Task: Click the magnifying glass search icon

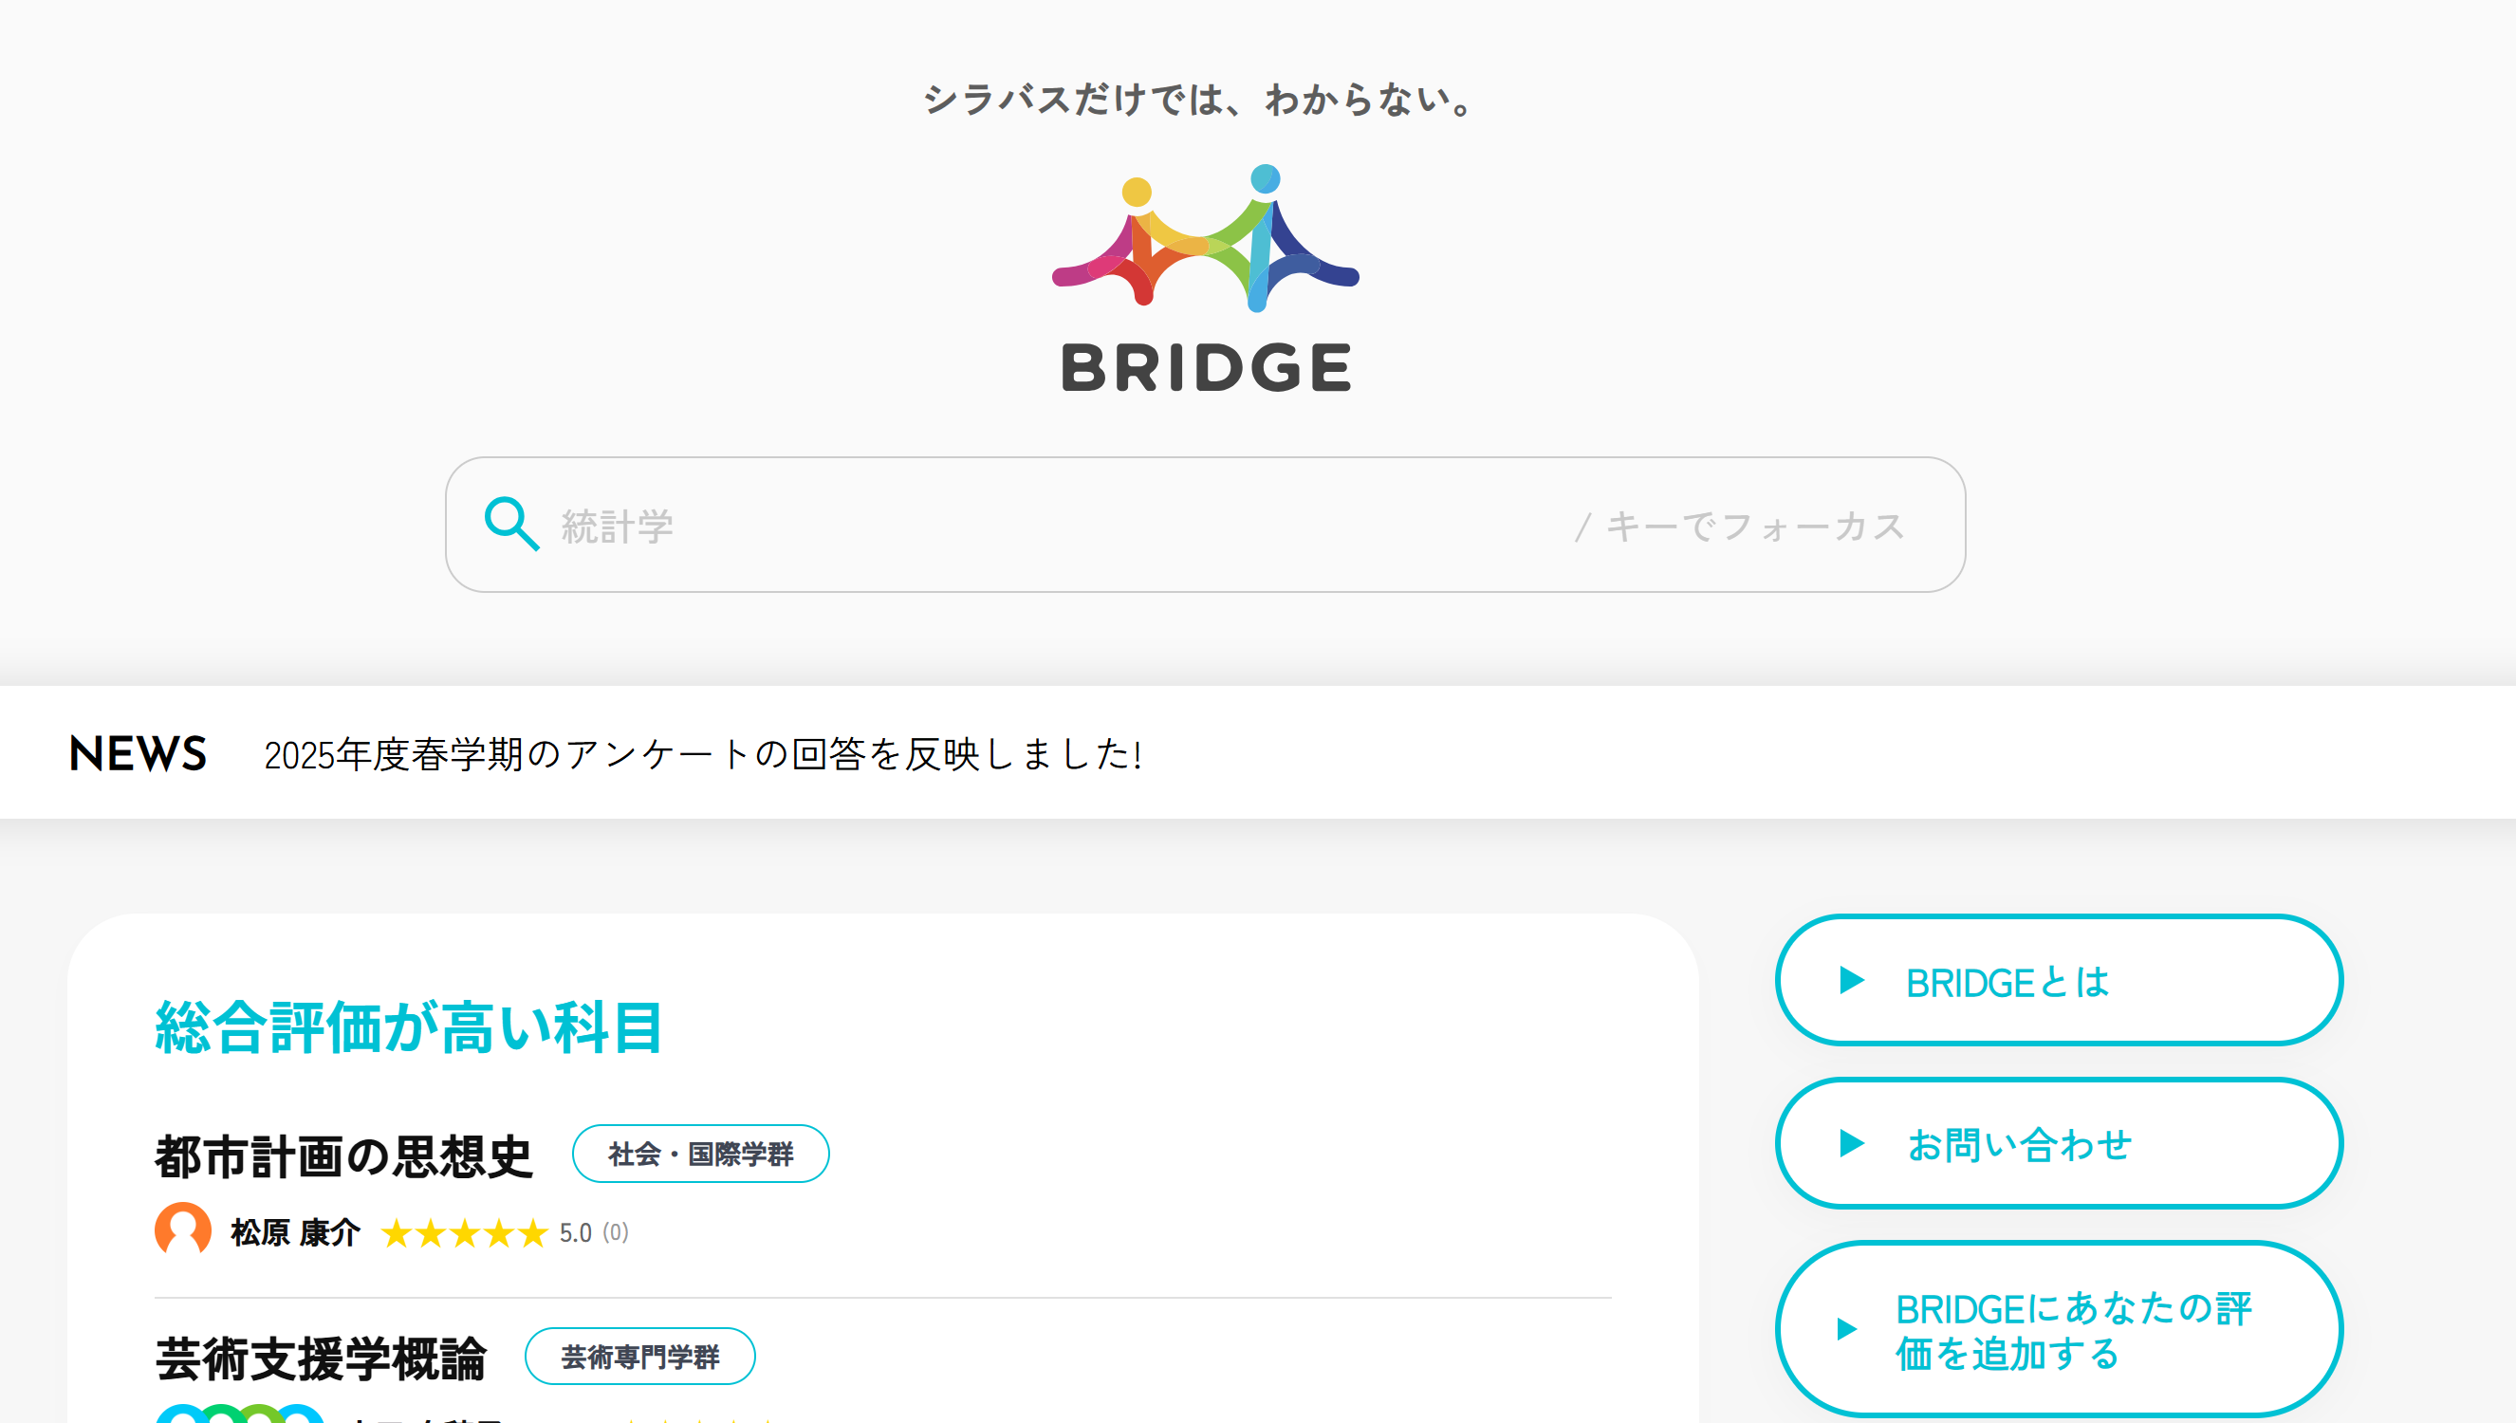Action: (x=512, y=525)
